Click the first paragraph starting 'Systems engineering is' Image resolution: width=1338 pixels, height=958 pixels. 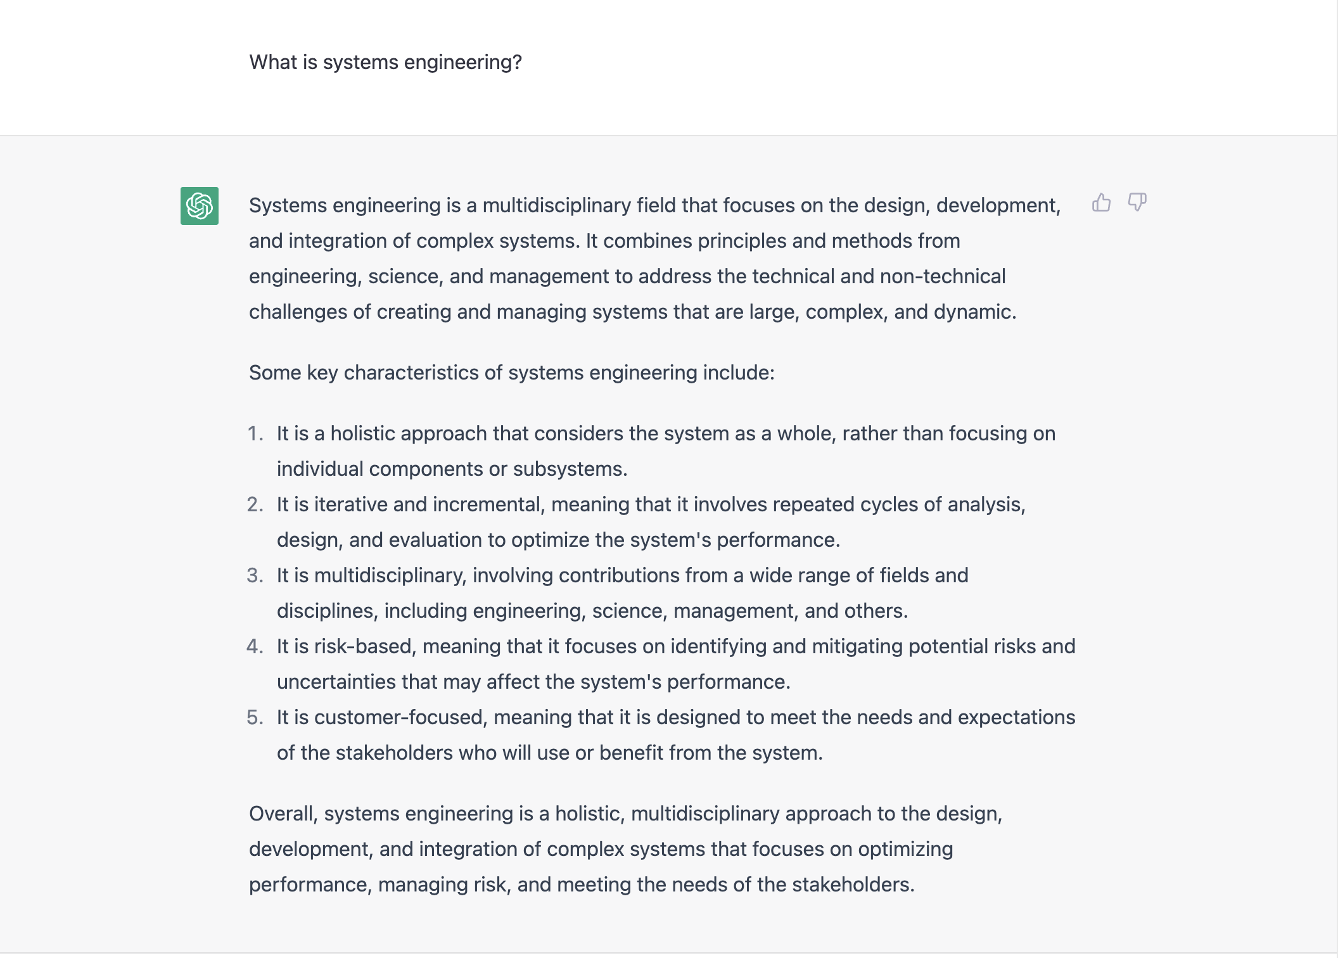click(x=655, y=259)
